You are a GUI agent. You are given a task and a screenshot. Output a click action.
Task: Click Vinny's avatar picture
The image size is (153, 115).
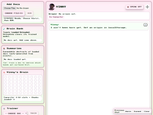pyautogui.click(x=51, y=7)
